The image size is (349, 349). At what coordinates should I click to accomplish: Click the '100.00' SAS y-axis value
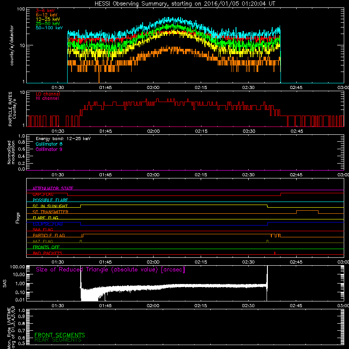coord(17,267)
